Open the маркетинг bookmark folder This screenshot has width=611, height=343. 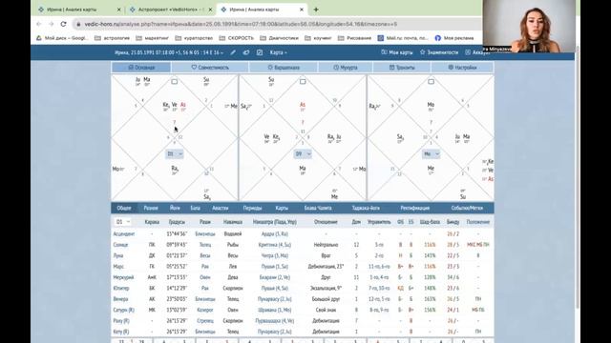point(153,38)
